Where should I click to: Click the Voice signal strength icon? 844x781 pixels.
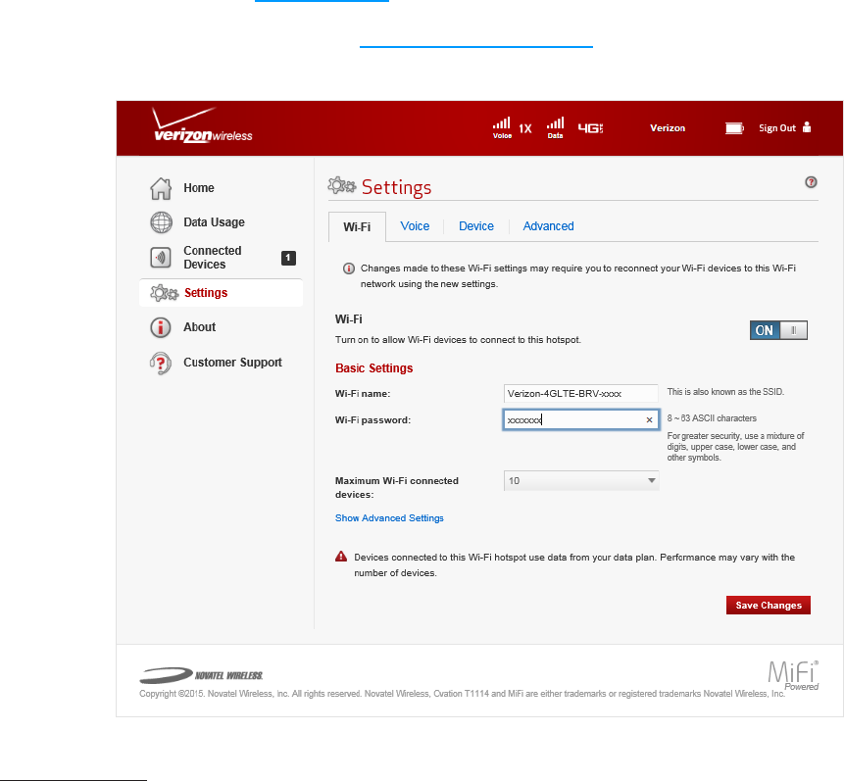tap(502, 128)
